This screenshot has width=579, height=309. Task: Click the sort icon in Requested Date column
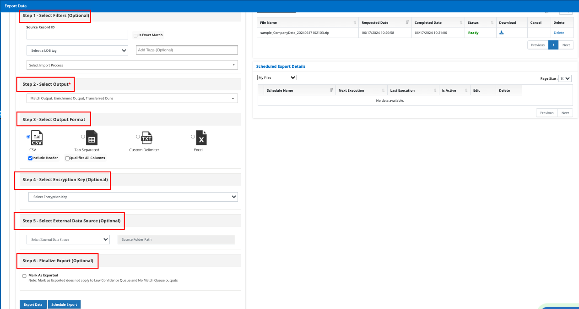click(x=407, y=22)
